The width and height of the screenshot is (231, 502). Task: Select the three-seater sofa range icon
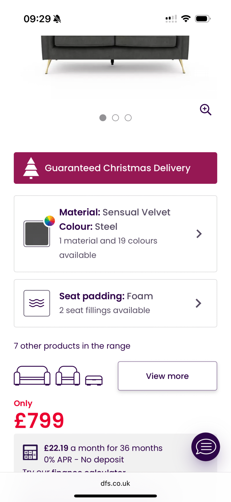(32, 376)
